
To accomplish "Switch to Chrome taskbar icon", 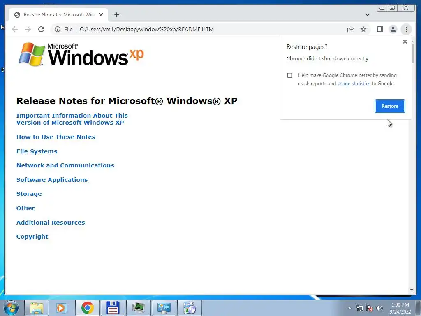I will [88, 308].
